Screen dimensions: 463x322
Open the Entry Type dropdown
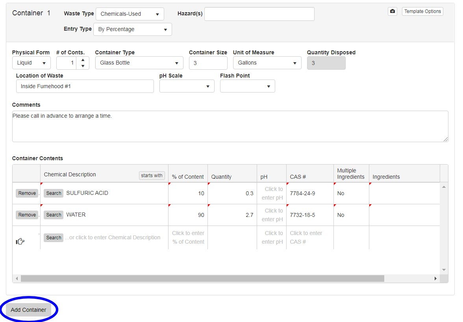click(x=133, y=29)
